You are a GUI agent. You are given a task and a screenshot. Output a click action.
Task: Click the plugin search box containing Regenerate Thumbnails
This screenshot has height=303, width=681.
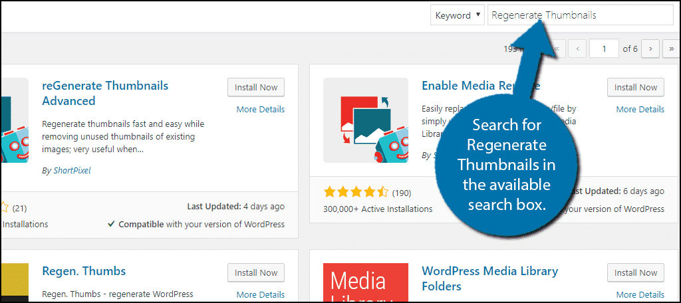(580, 15)
